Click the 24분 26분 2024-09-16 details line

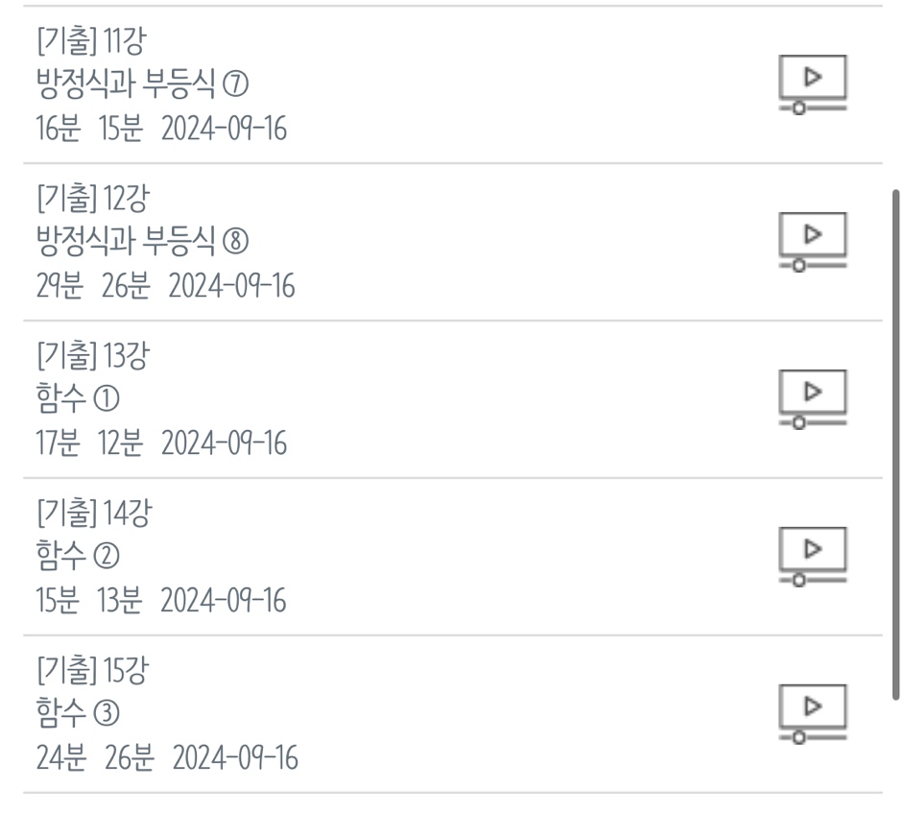[167, 759]
